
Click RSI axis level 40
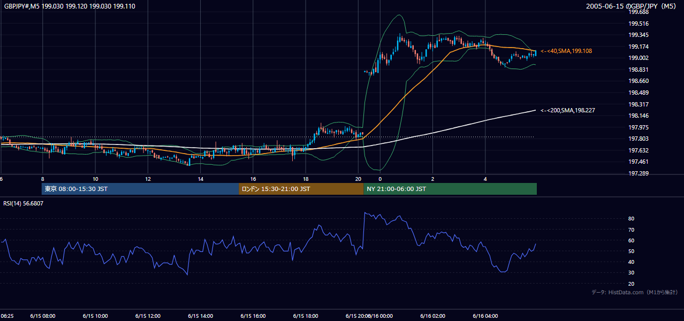coord(632,262)
